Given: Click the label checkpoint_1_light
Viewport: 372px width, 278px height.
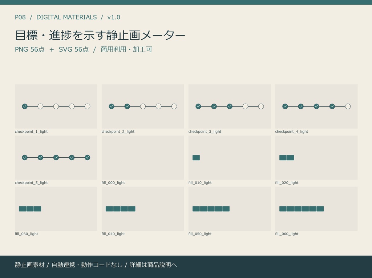Looking at the screenshot, I should point(31,132).
